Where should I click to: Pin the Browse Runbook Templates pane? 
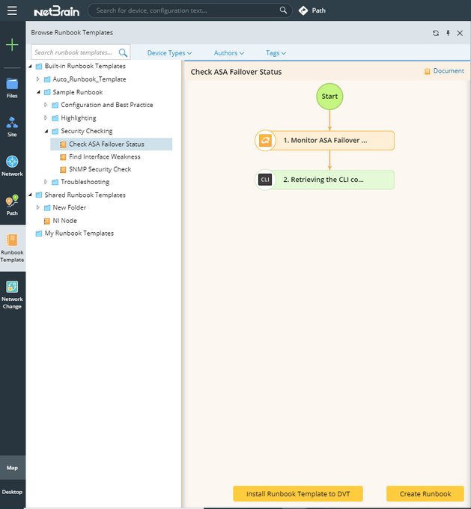point(448,33)
